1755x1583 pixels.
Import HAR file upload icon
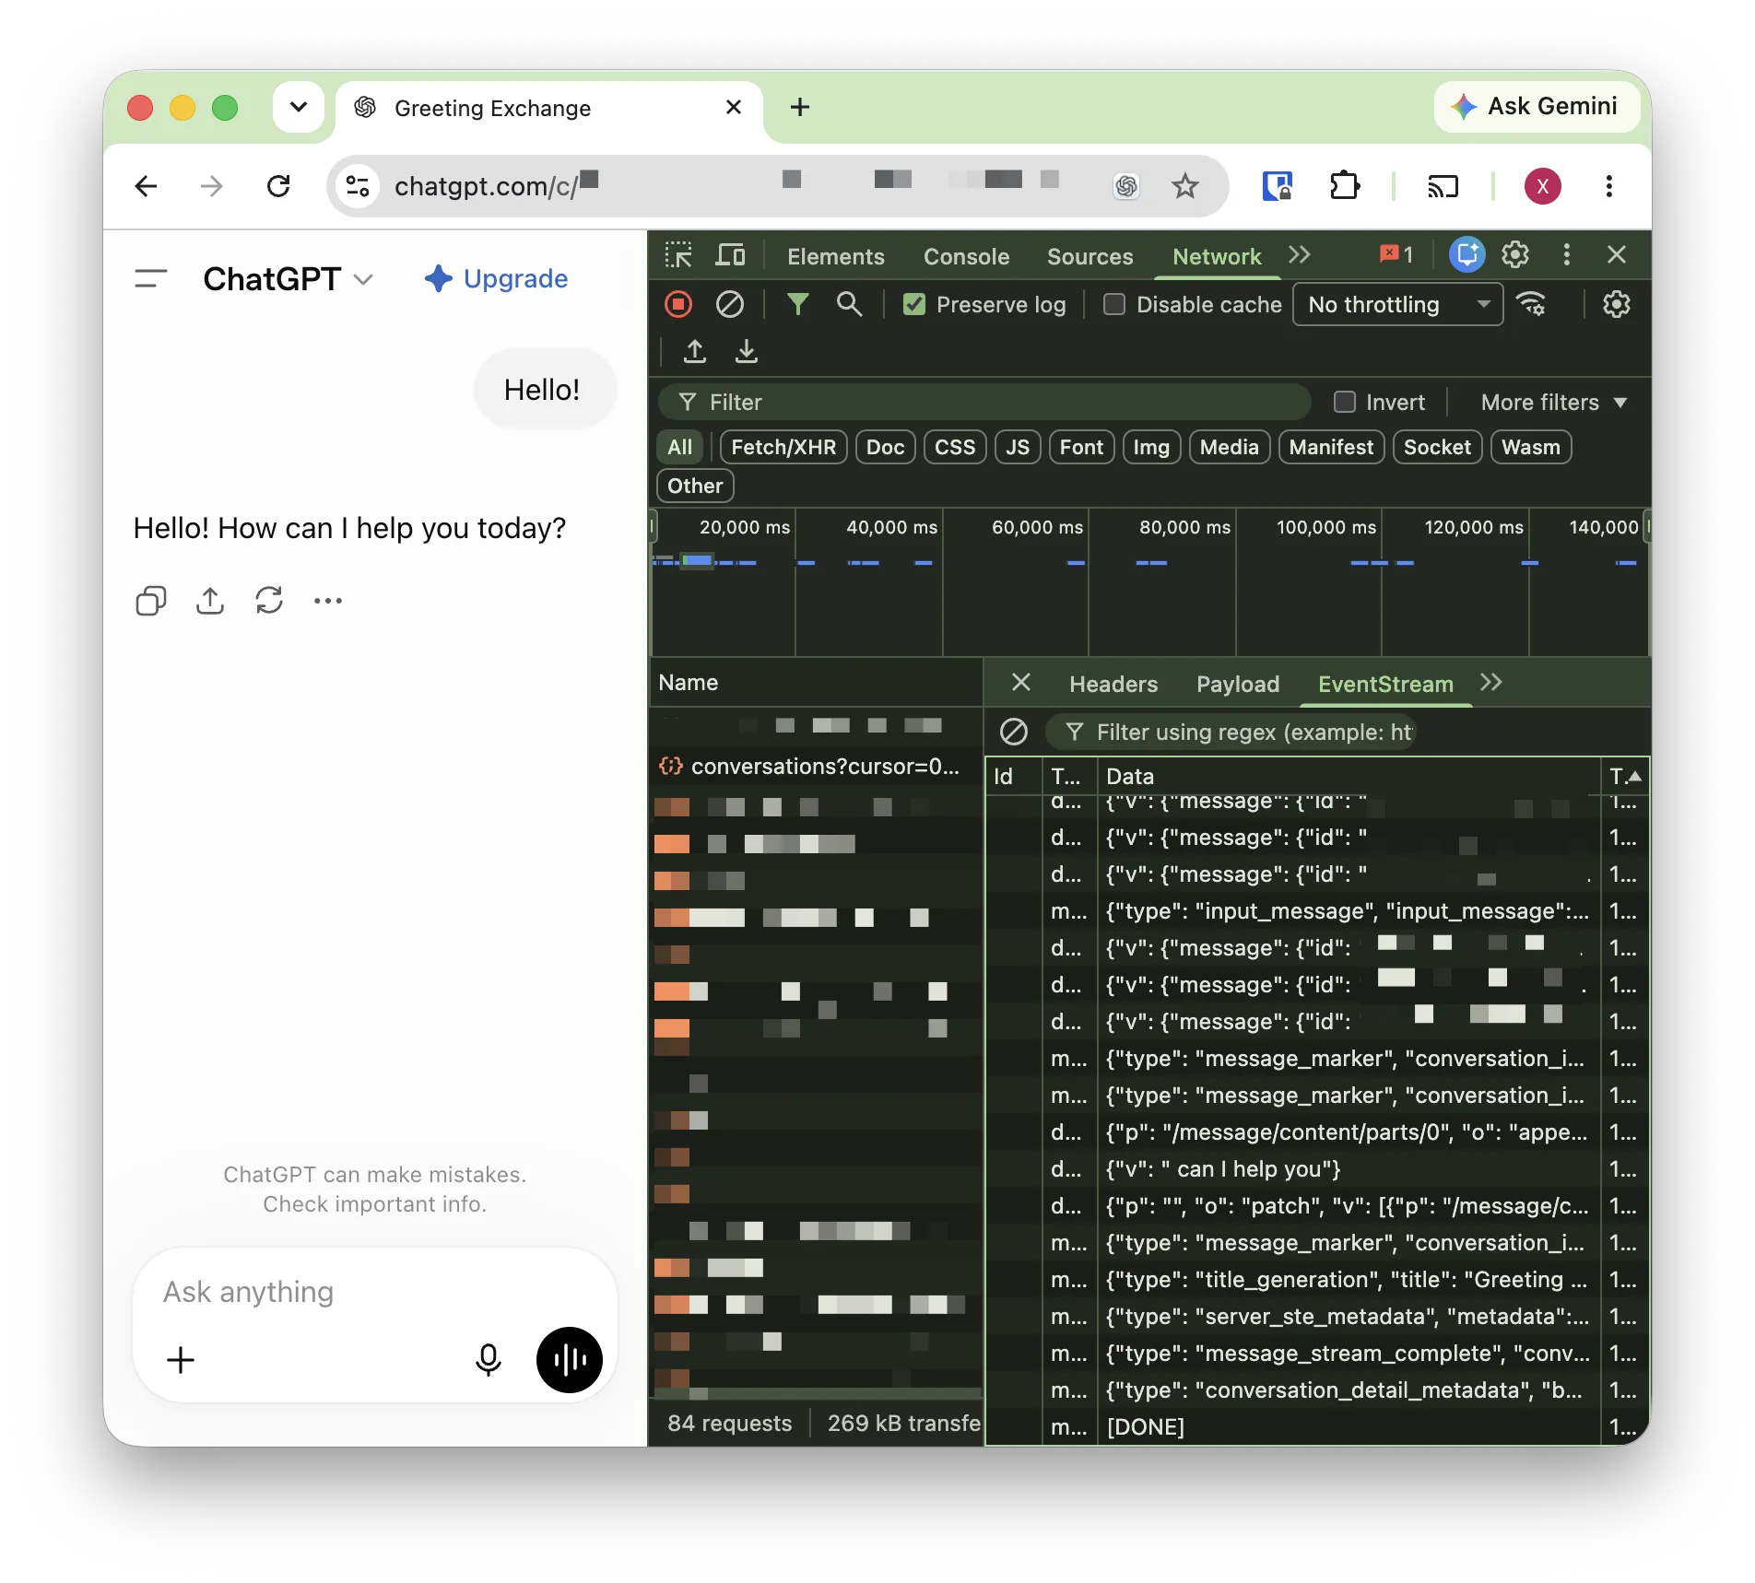pyautogui.click(x=695, y=352)
